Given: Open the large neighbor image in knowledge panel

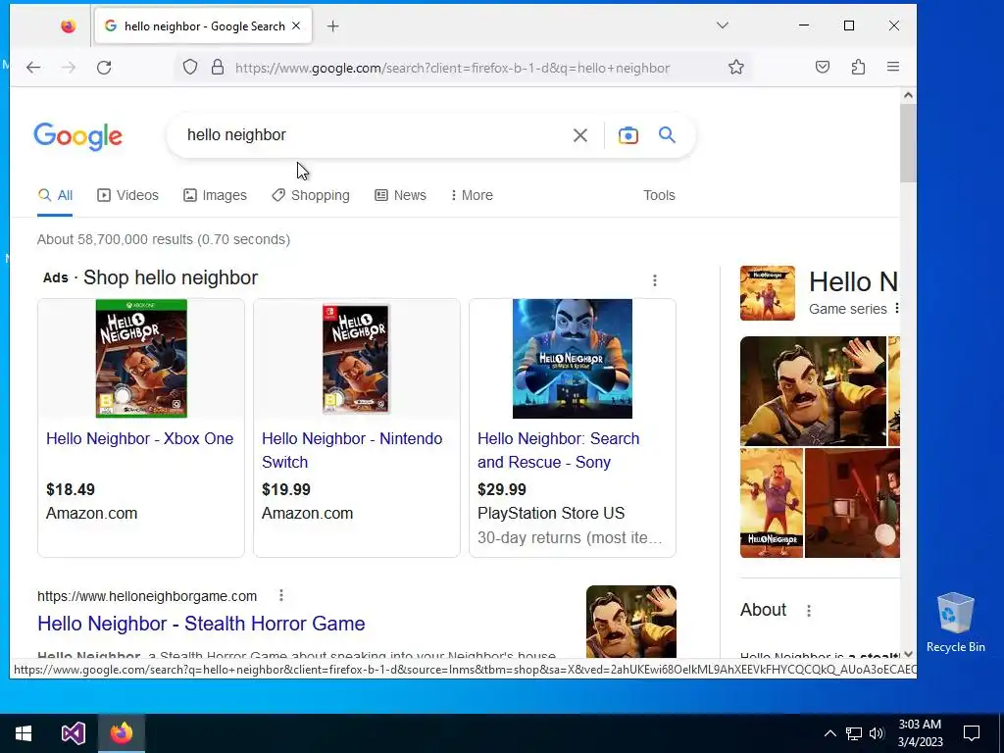Looking at the screenshot, I should 813,390.
